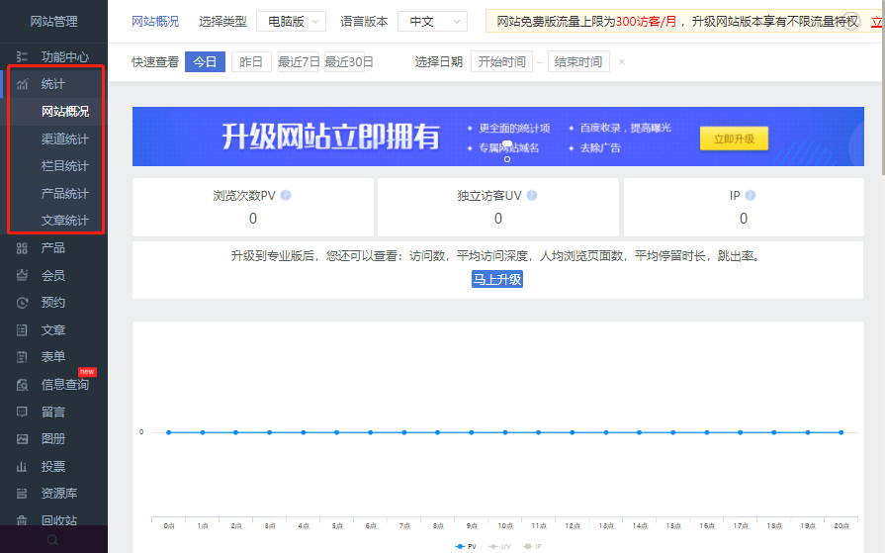The height and width of the screenshot is (553, 885).
Task: Click the 产品 grid icon
Action: (22, 248)
